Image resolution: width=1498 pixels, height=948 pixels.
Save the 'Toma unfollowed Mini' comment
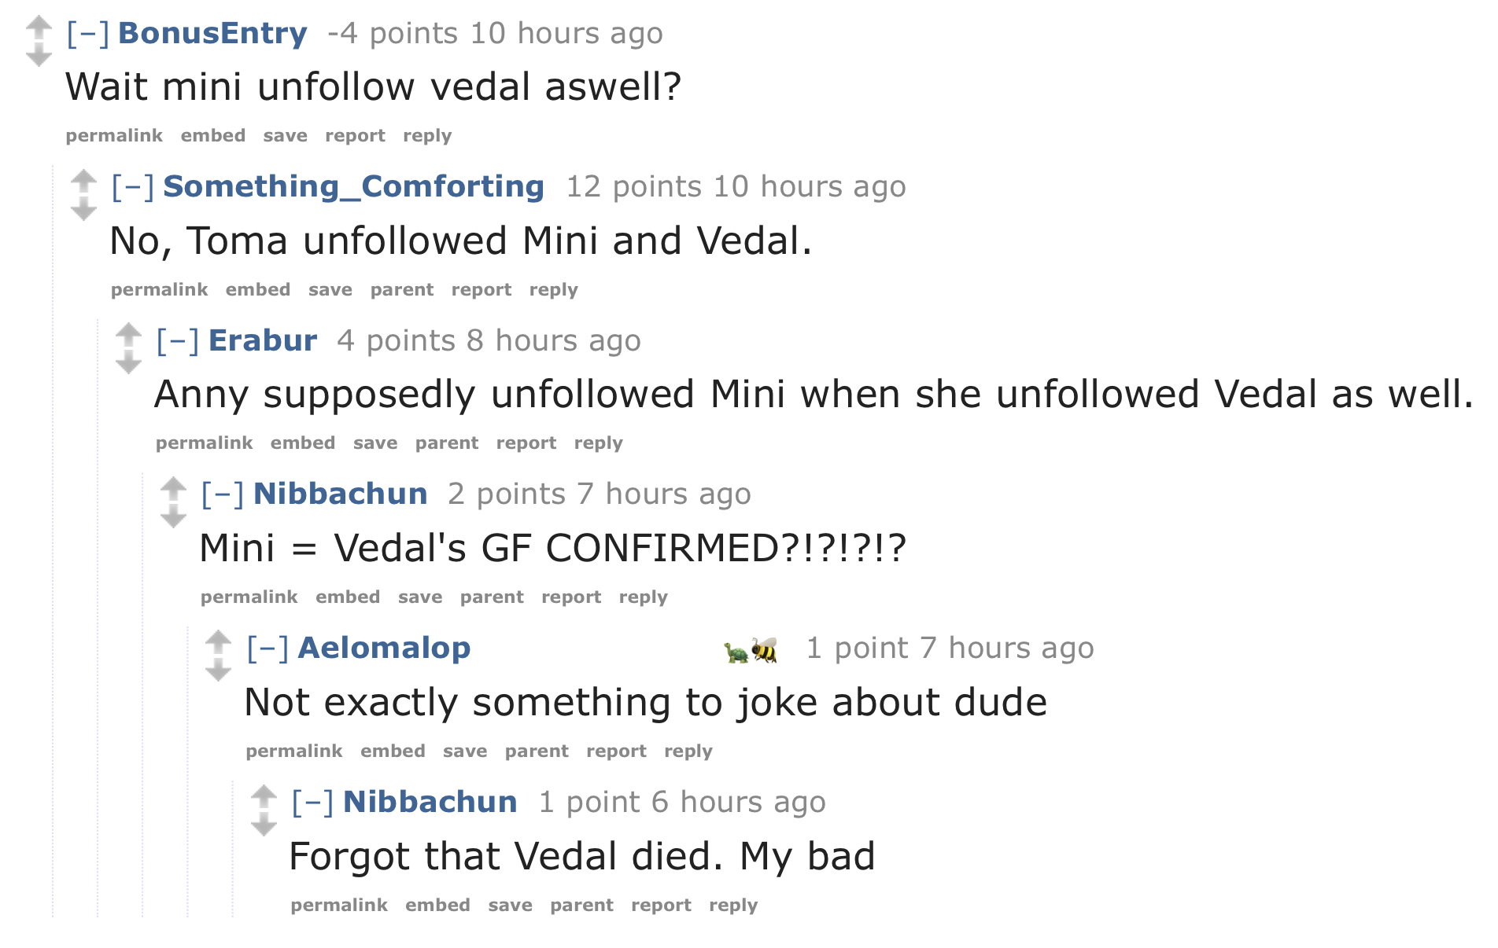coord(330,290)
